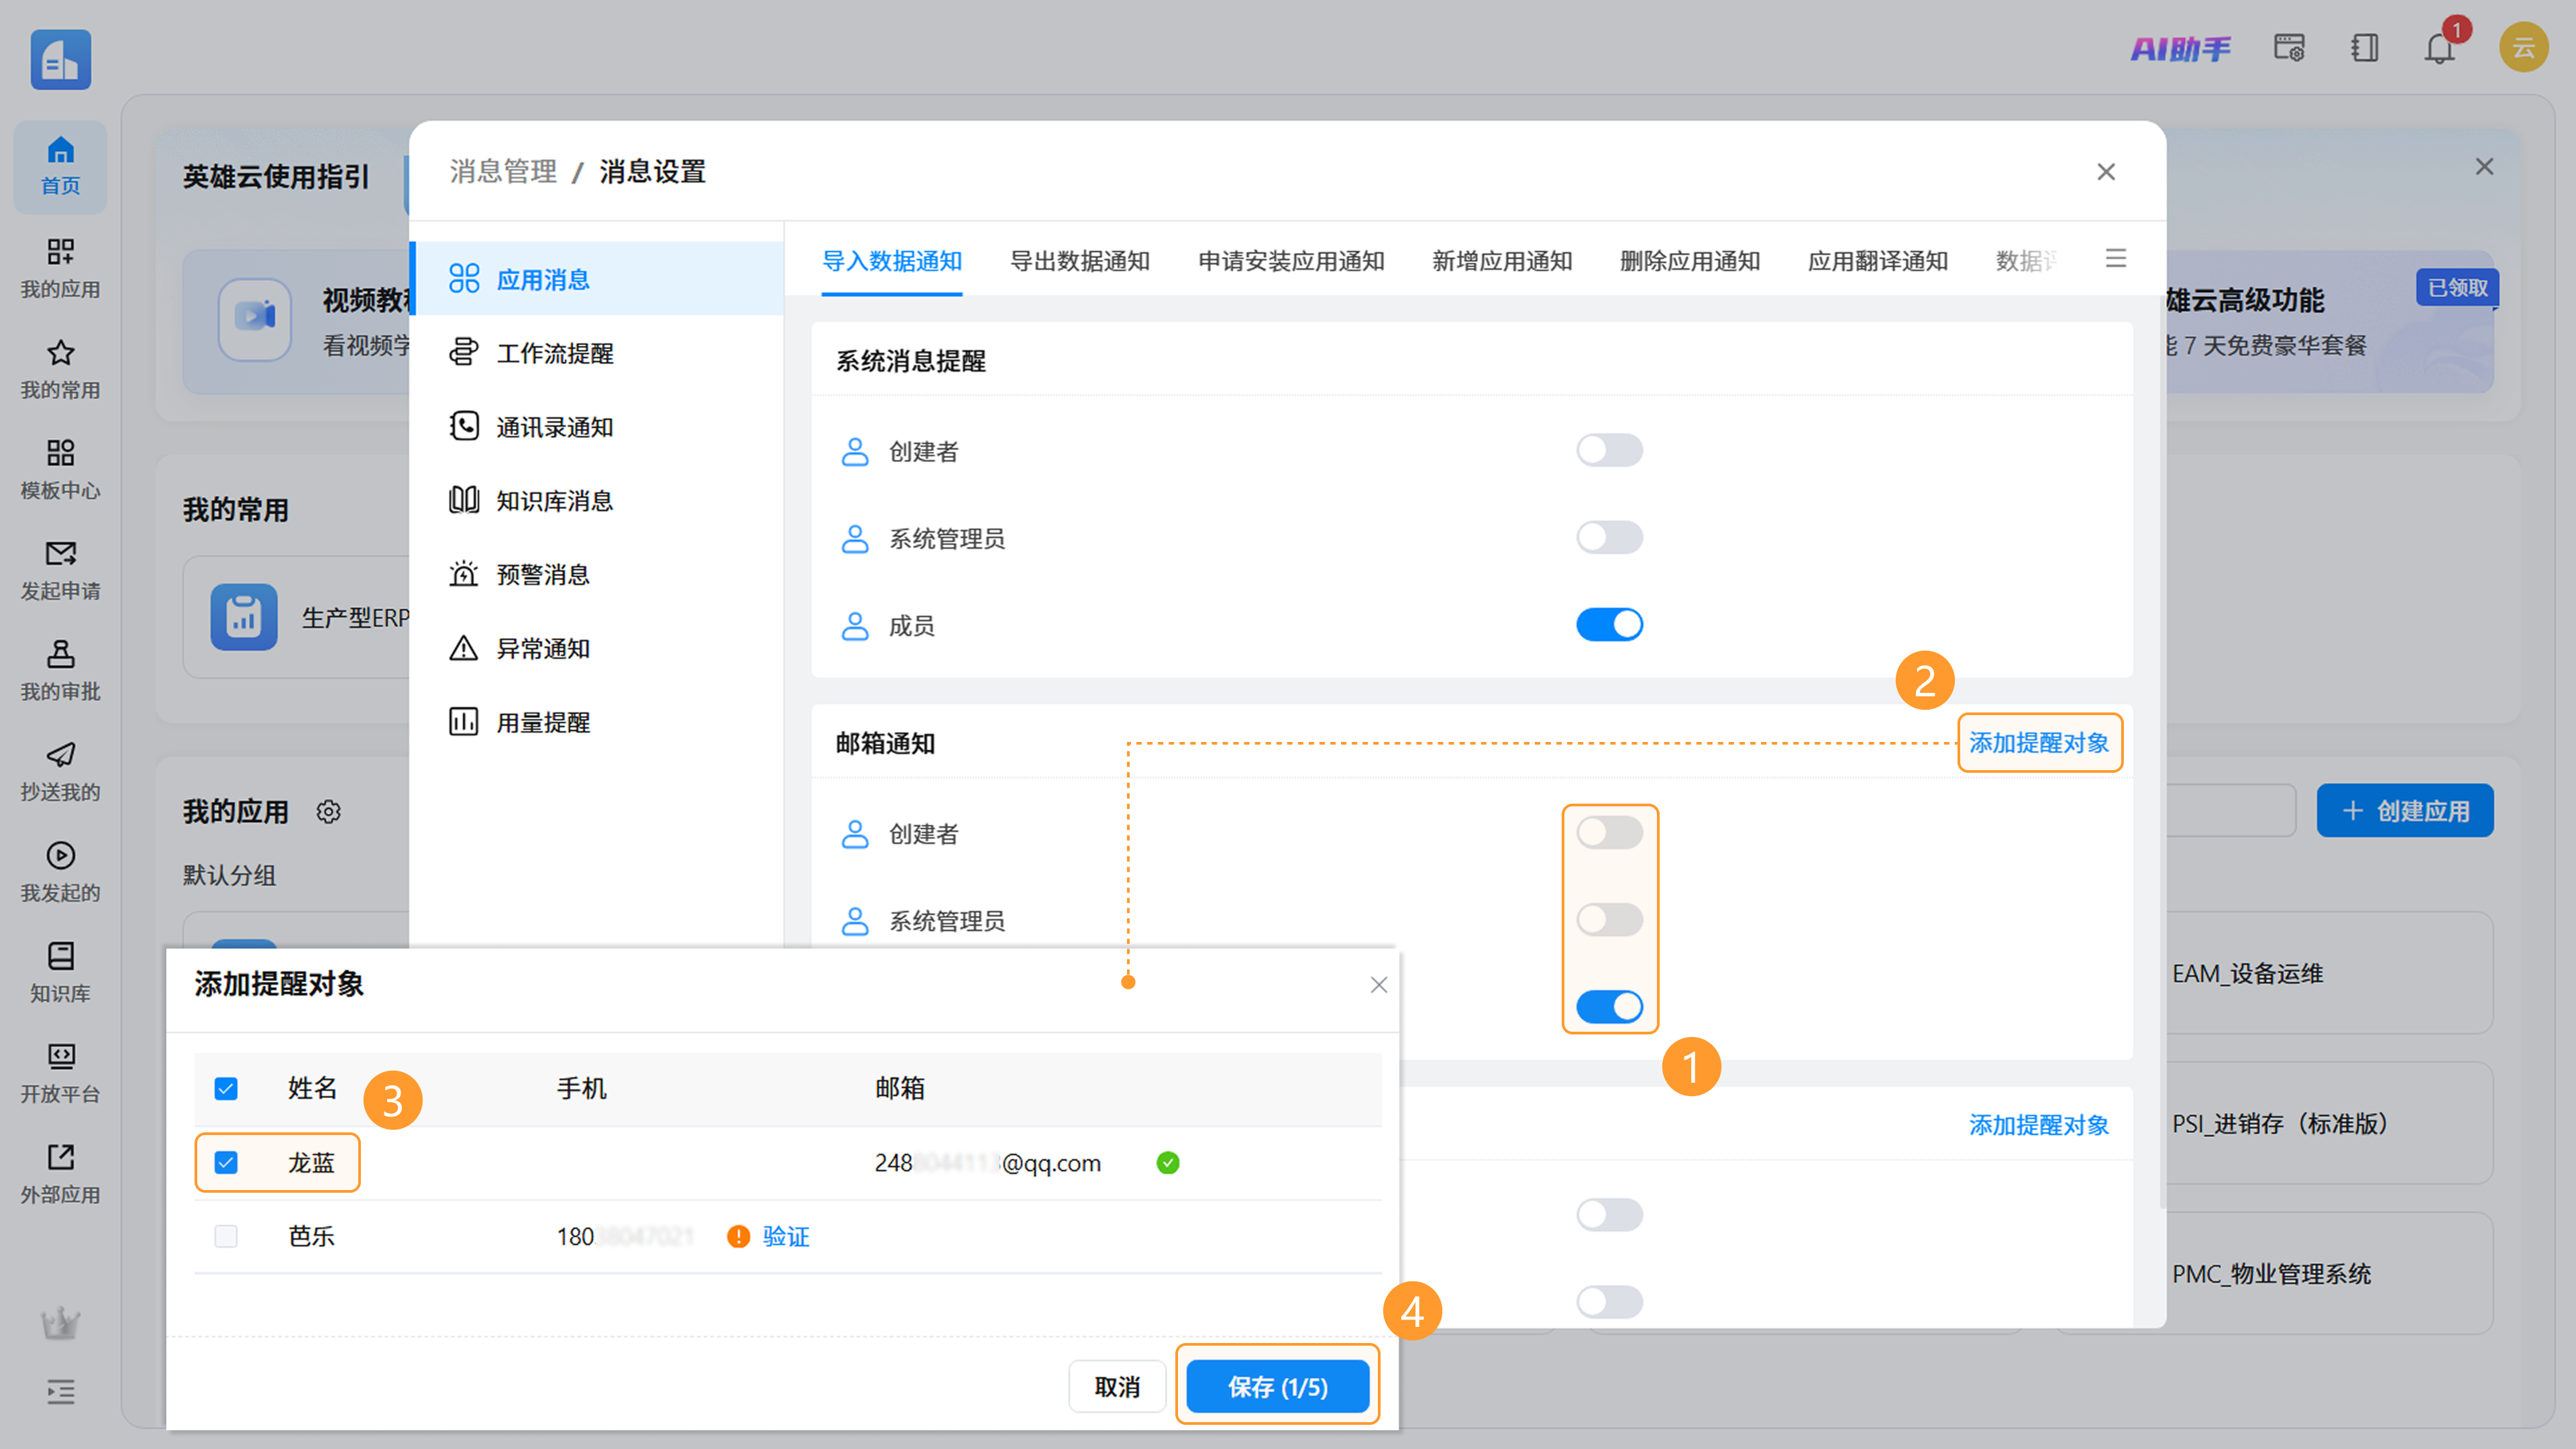Open 我的常用 star in sidebar
Viewport: 2576px width, 1449px height.
pyautogui.click(x=60, y=369)
